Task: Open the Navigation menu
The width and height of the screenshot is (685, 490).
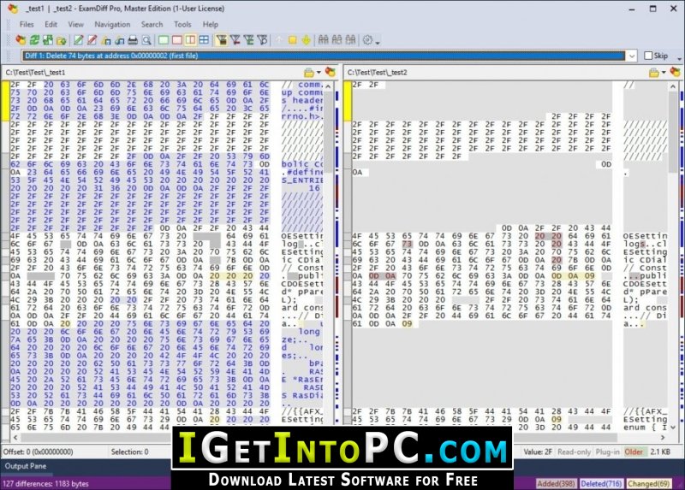Action: coord(112,25)
